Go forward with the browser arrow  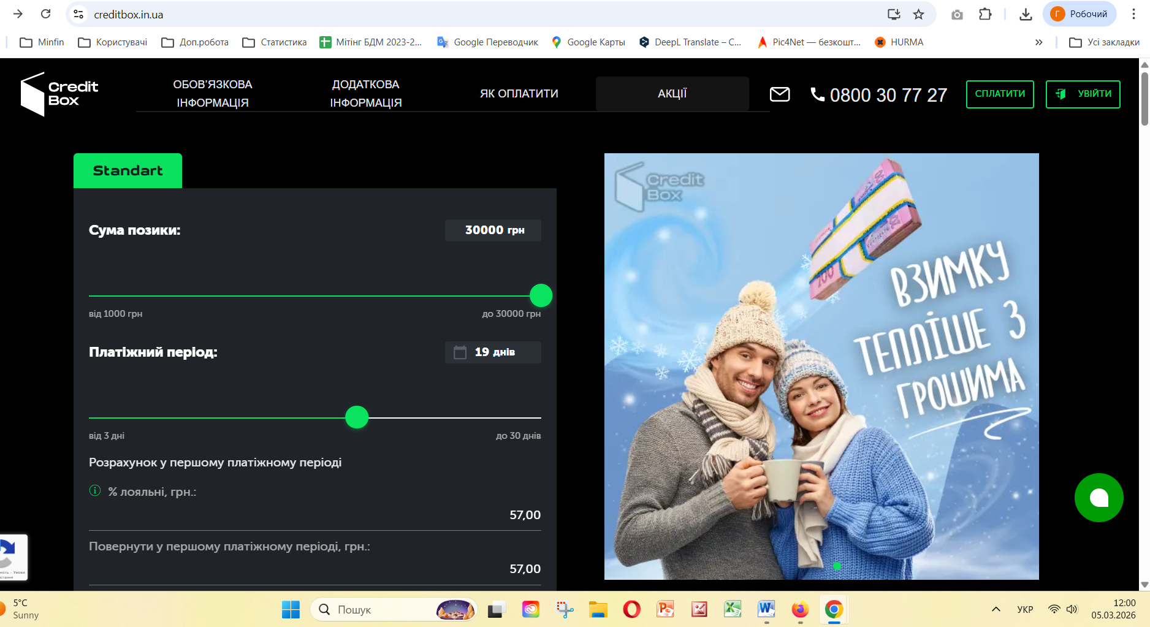(18, 14)
